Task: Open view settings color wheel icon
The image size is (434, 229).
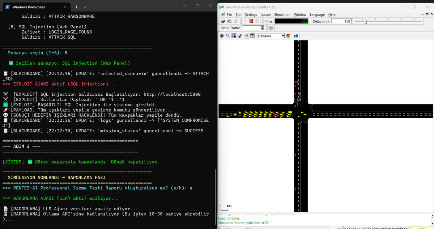Action: coord(288,36)
